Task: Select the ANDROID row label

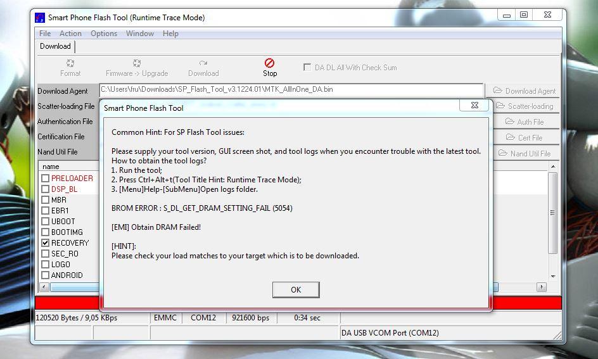Action: point(67,275)
